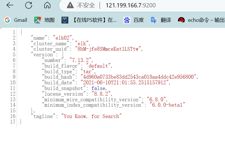Click the "build_hash" key

[x=58, y=77]
